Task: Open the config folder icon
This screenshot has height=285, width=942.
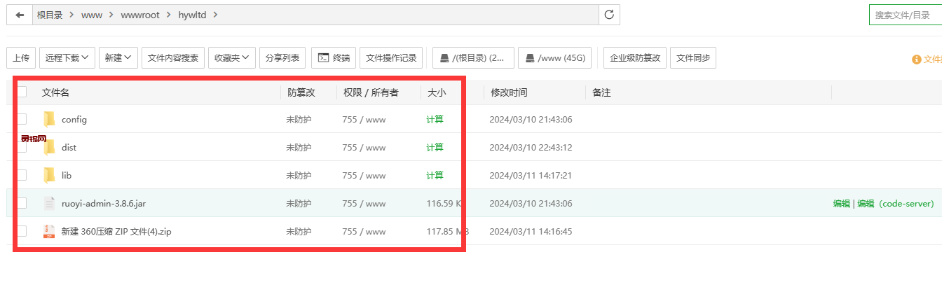Action: point(49,119)
